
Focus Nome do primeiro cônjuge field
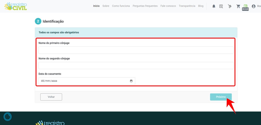tap(136, 50)
